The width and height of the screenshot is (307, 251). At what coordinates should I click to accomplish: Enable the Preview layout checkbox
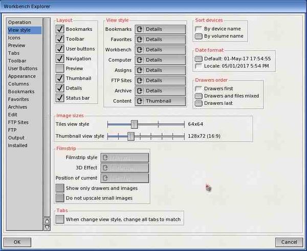pyautogui.click(x=60, y=69)
